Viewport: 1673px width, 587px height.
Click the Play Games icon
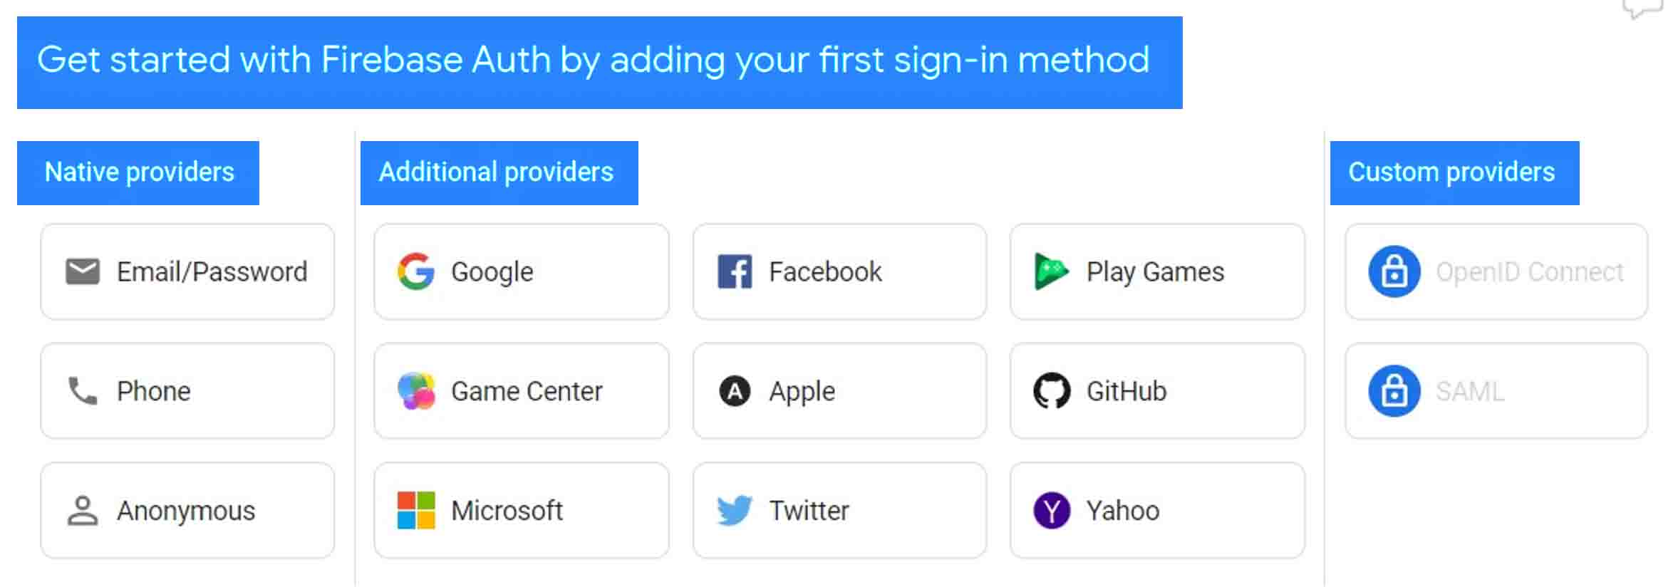coord(1051,271)
